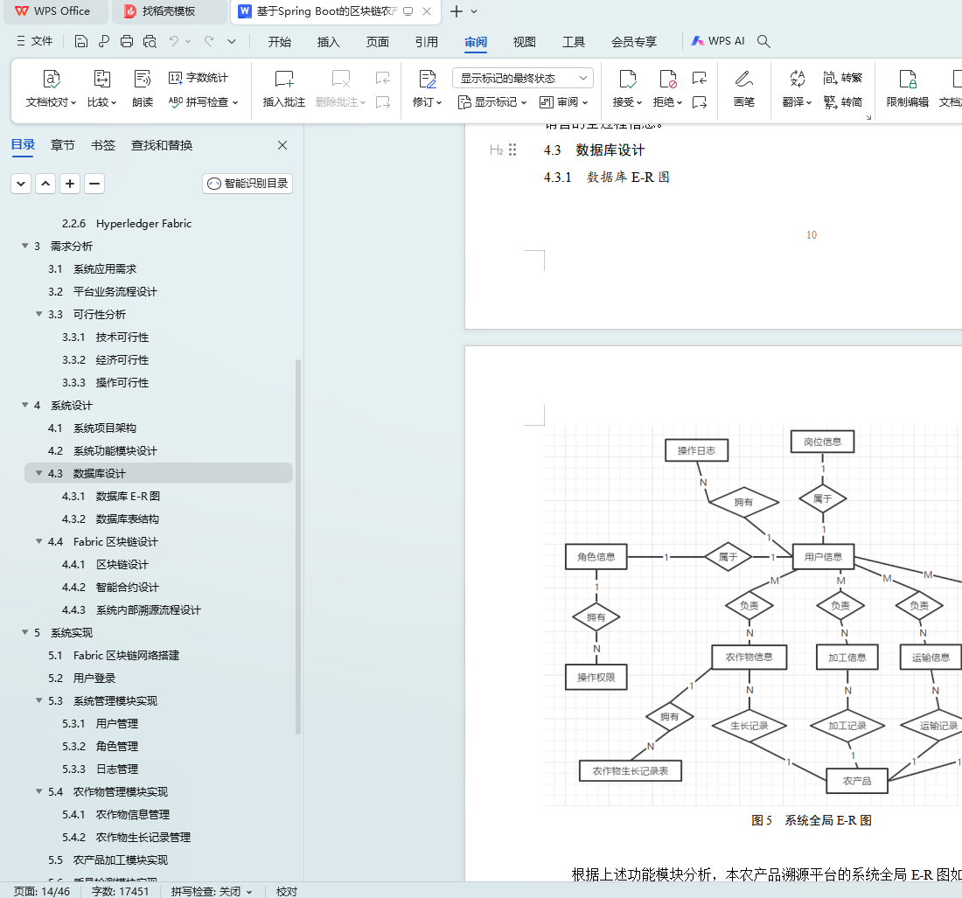Click the Redo arrow icon
This screenshot has height=898, width=962.
pos(209,41)
